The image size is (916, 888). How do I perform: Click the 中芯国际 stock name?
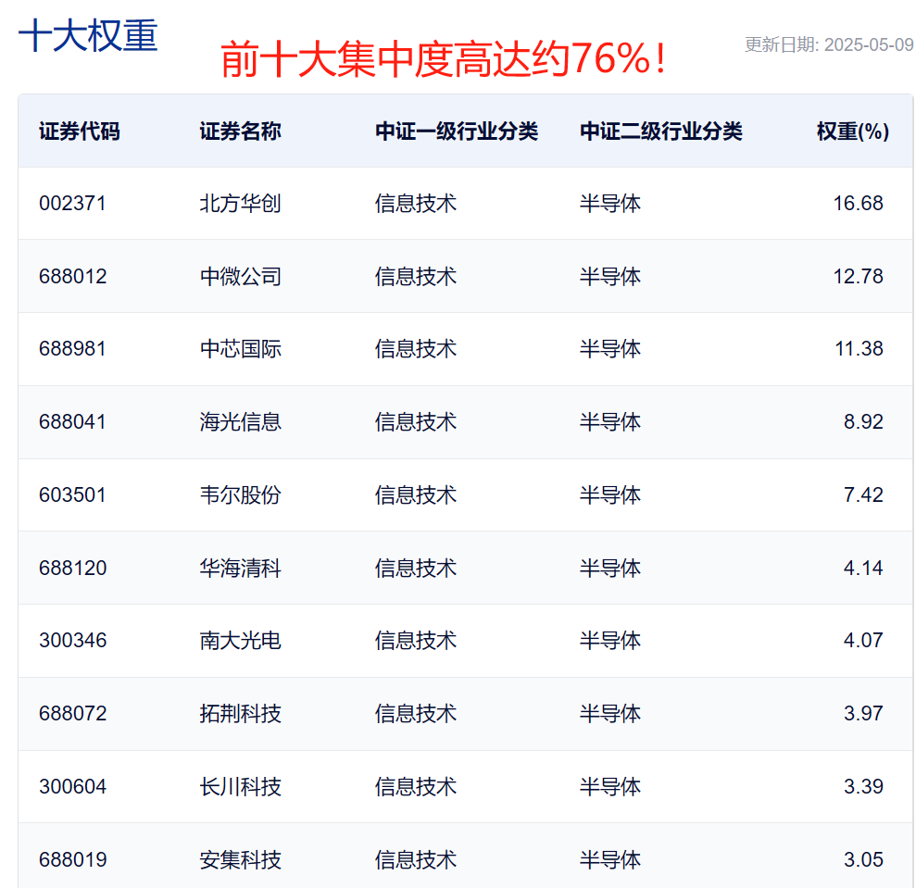(238, 349)
